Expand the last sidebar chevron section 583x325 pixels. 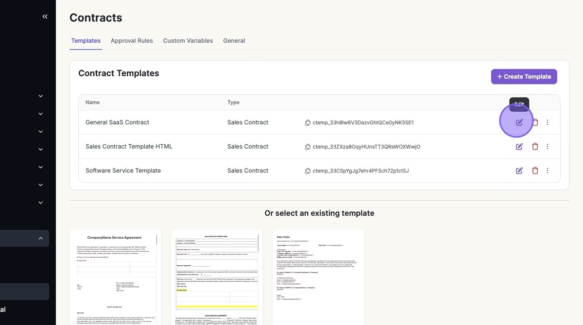click(x=41, y=203)
